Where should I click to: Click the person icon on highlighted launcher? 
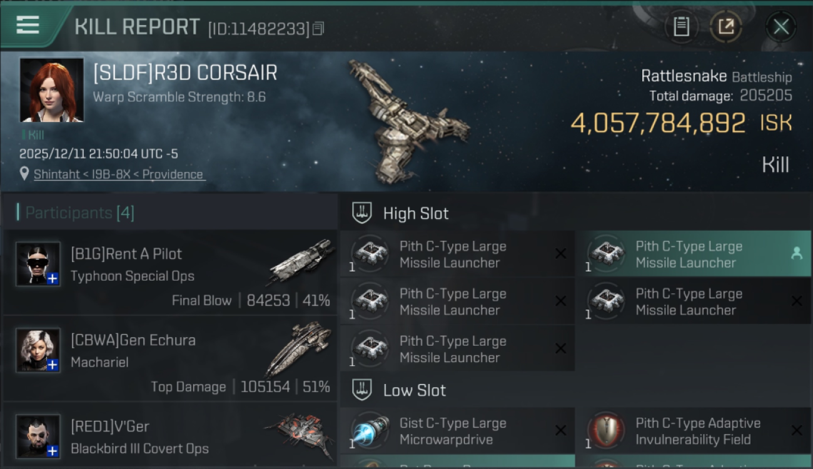pos(796,253)
